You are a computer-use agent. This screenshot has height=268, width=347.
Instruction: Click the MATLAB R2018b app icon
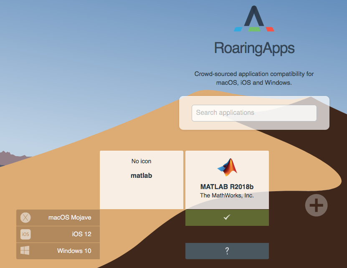pos(227,167)
